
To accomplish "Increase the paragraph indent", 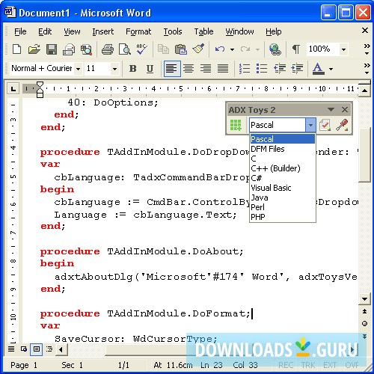I will (x=297, y=68).
